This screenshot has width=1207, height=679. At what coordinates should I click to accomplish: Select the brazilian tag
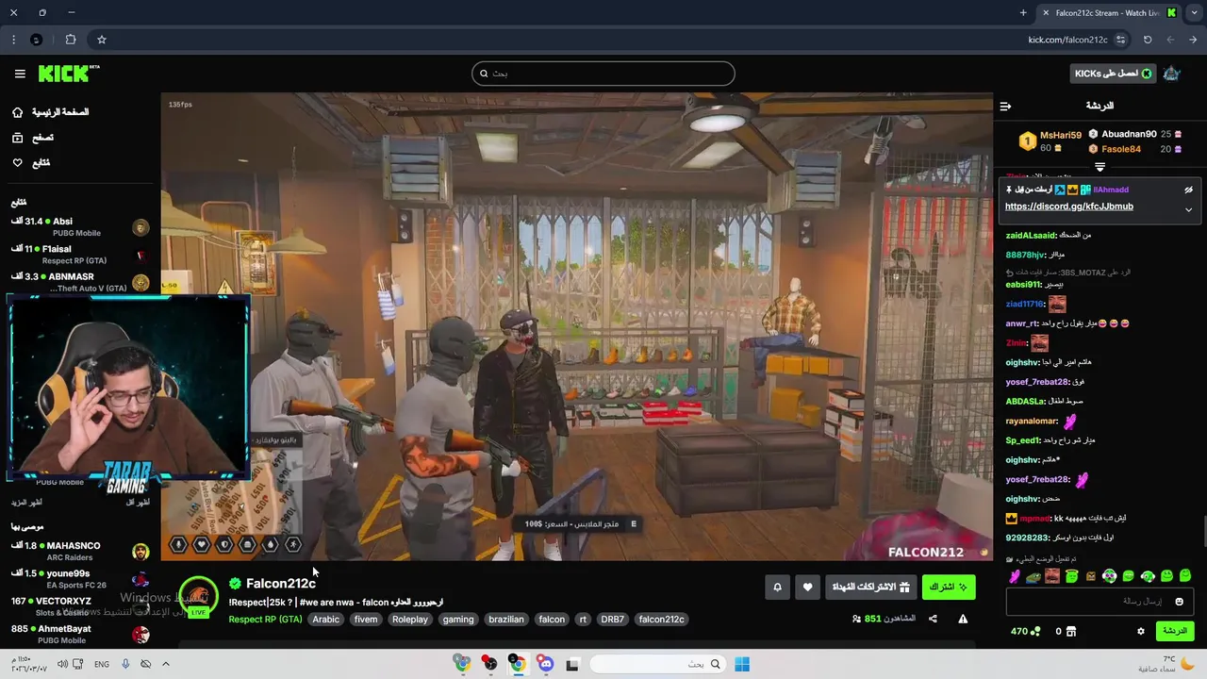point(506,620)
